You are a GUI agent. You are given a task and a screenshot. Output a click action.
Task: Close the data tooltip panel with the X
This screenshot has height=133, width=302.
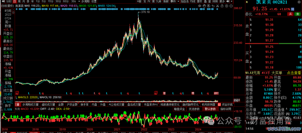click(13, 9)
